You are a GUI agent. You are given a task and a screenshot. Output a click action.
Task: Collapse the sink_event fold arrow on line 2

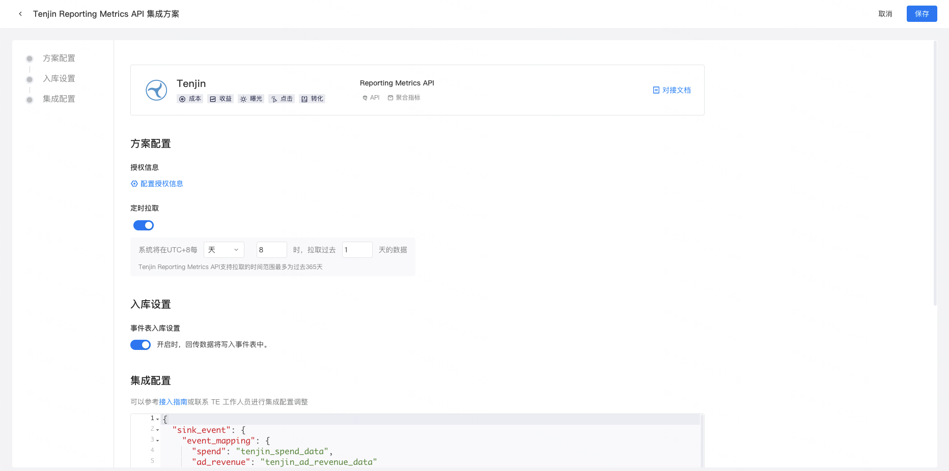pos(158,430)
